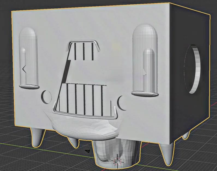Click the curved bumper below the grille
The width and height of the screenshot is (217, 171).
point(85,128)
